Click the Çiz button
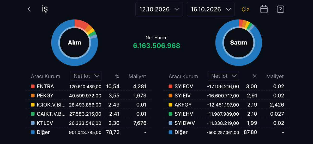The image size is (313, 144). pyautogui.click(x=245, y=9)
